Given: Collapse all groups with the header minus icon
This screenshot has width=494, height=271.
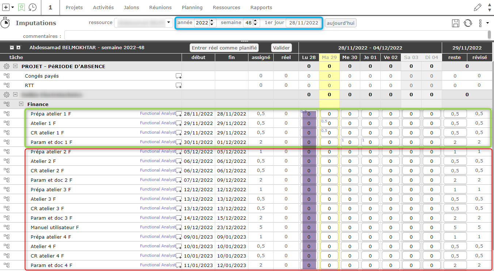Looking at the screenshot, I should coord(12,48).
